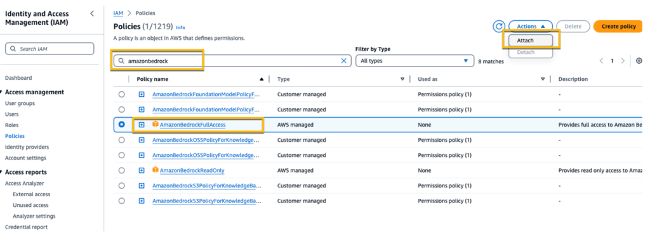Collapse the IAM sidebar with chevron
Viewport: 650px width, 238px height.
coord(91,14)
